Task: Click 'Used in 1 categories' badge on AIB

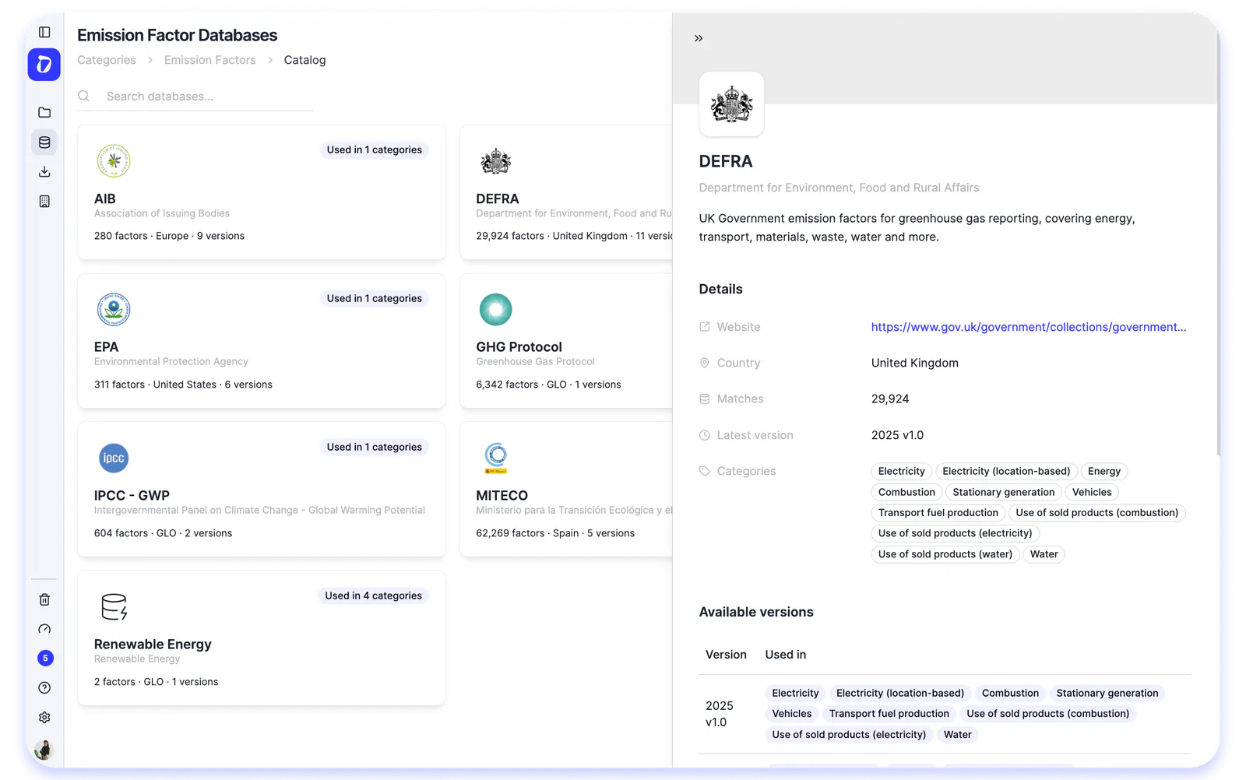Action: 375,149
